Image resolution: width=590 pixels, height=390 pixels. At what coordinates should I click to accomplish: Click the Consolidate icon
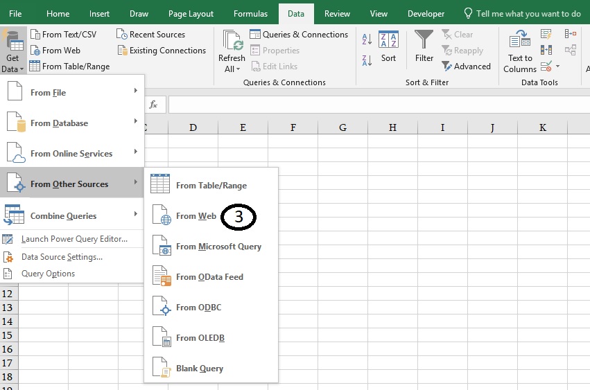(x=571, y=34)
